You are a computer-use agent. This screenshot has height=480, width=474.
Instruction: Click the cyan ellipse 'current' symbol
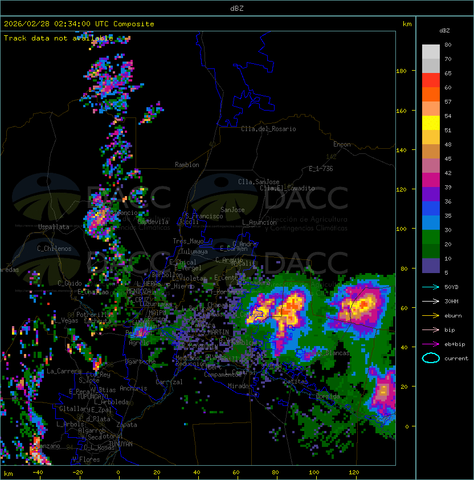tap(431, 358)
